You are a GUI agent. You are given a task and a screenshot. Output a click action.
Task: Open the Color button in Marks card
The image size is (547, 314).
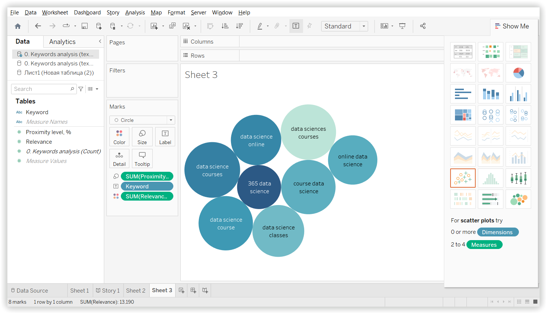coord(119,137)
